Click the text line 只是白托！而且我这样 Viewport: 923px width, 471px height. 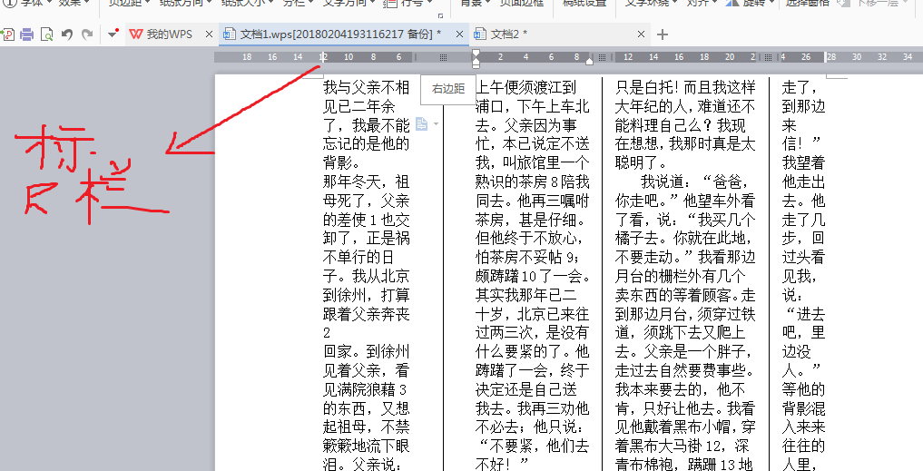pos(685,88)
